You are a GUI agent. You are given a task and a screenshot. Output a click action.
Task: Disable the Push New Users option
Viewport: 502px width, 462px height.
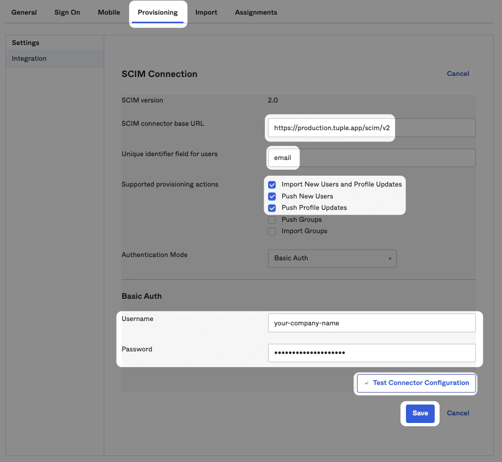click(272, 196)
